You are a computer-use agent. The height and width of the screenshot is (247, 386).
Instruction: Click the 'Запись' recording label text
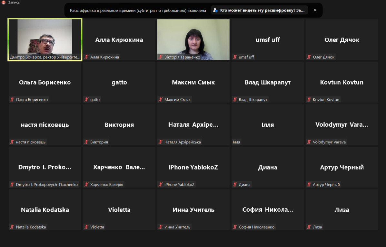[x=14, y=3]
